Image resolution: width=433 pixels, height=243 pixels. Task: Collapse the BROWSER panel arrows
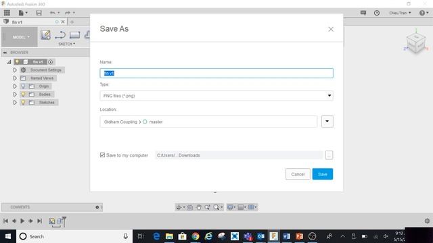pos(5,53)
